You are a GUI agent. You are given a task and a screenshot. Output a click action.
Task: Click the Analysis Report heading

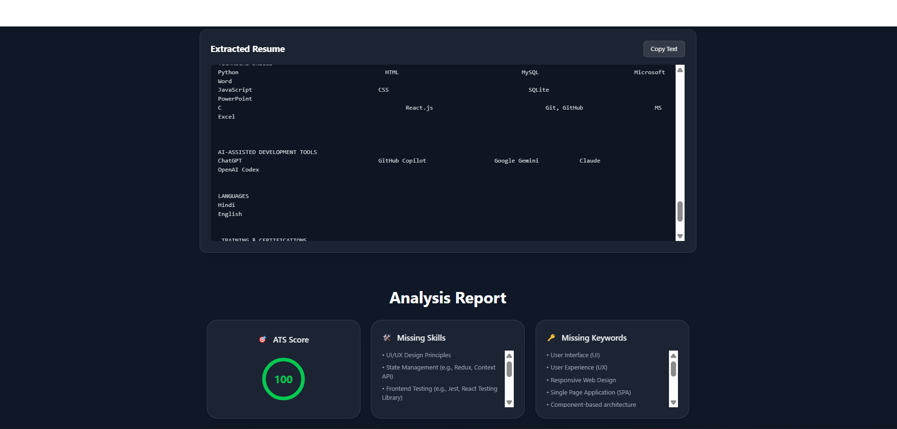(x=448, y=298)
